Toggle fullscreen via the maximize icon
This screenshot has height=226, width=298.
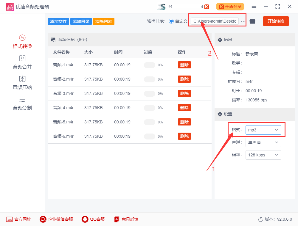(278, 7)
